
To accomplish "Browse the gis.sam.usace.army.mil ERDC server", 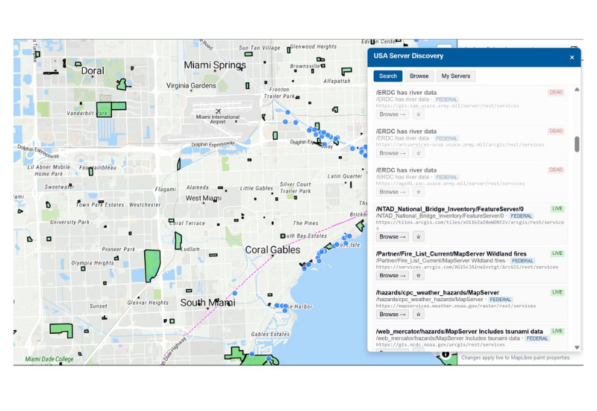I will pyautogui.click(x=393, y=114).
